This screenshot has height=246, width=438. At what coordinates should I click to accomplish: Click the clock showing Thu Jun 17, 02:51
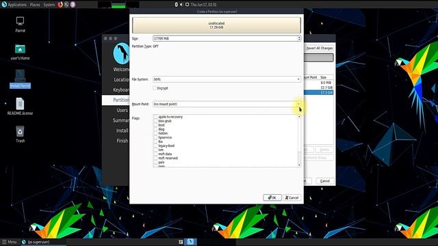click(204, 5)
